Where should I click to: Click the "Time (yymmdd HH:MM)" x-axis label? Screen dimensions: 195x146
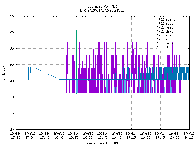(102, 143)
